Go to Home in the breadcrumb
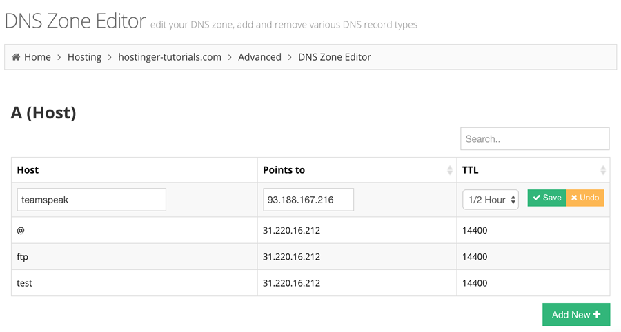Viewport: 621px width, 332px height. pos(37,57)
